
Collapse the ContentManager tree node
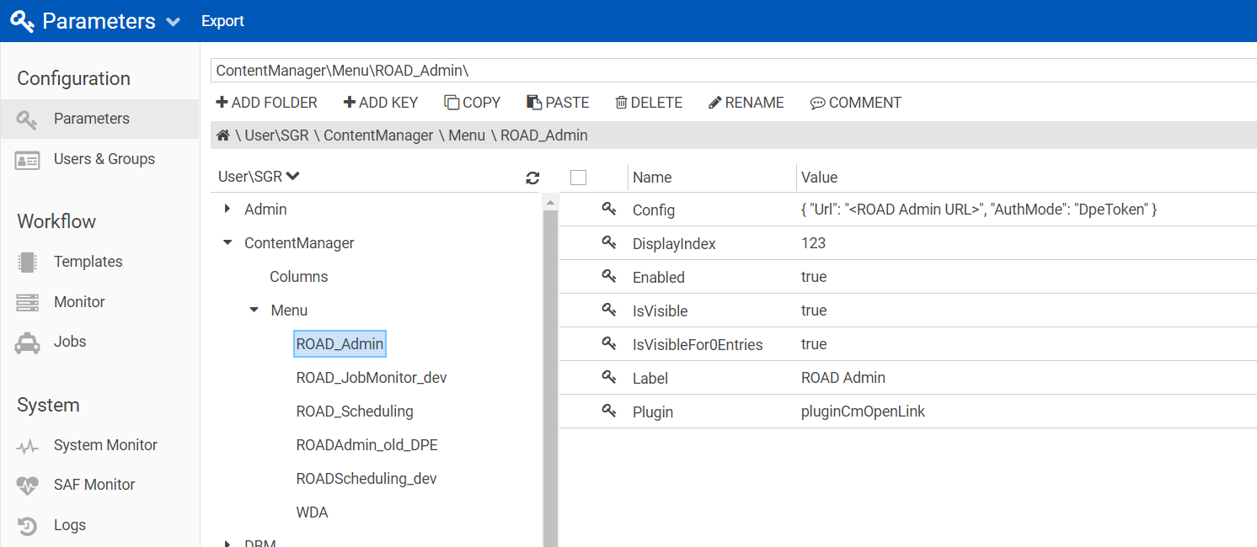227,243
